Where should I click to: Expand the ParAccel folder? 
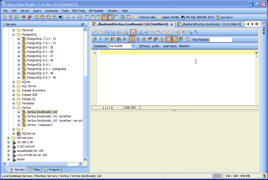pyautogui.click(x=13, y=30)
